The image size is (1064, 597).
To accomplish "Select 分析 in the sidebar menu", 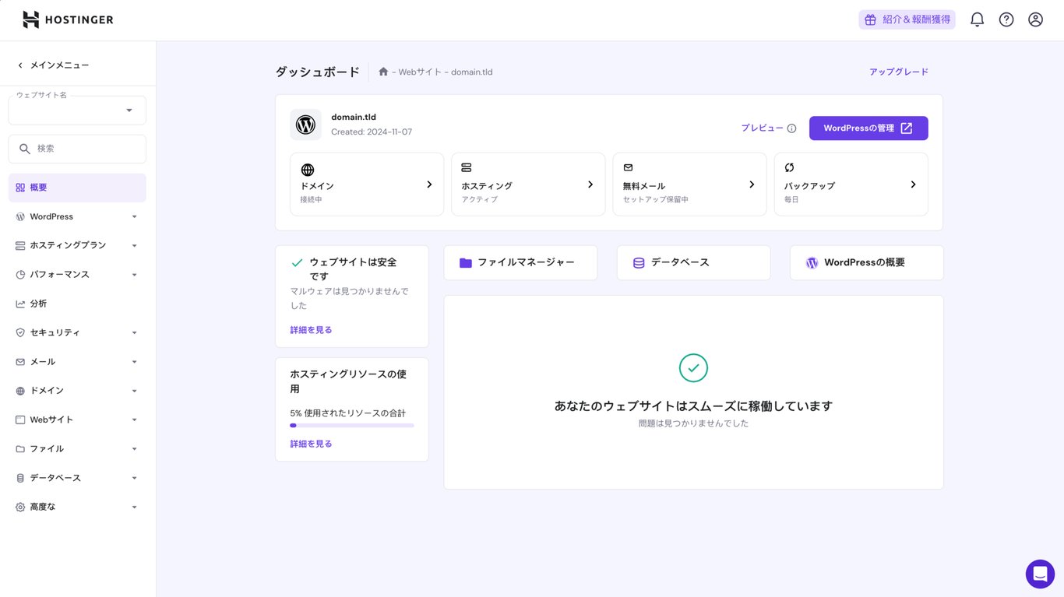I will pos(76,303).
